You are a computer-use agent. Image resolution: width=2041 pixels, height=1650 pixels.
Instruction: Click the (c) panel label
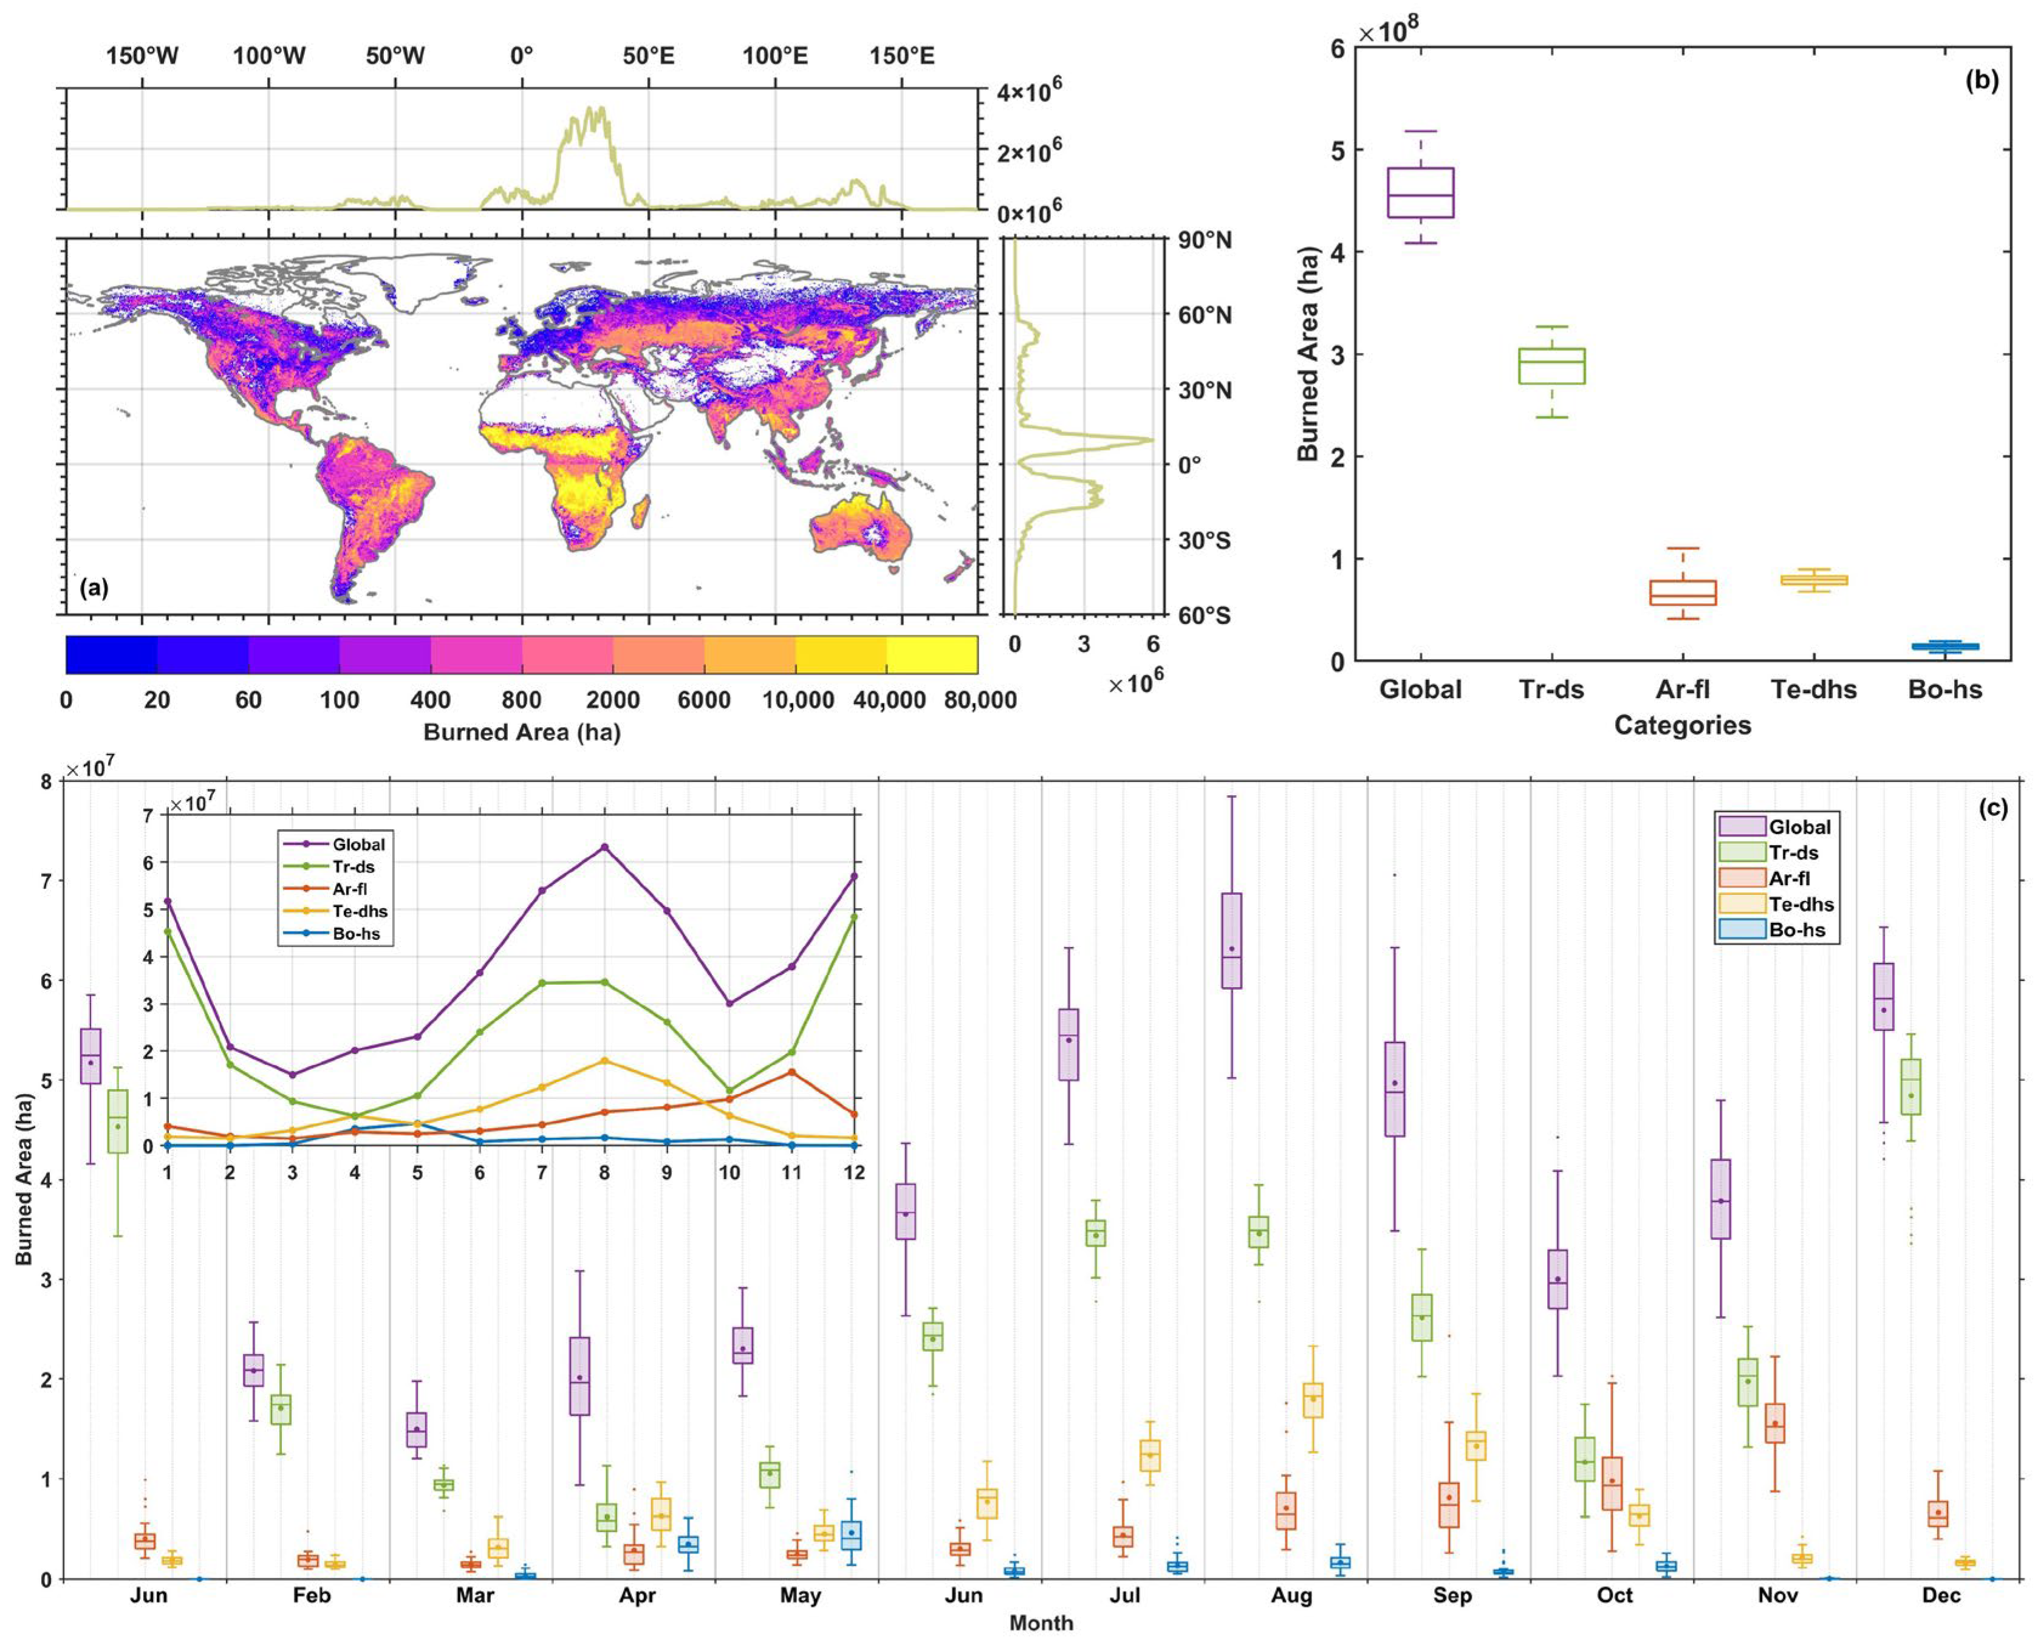click(1992, 808)
